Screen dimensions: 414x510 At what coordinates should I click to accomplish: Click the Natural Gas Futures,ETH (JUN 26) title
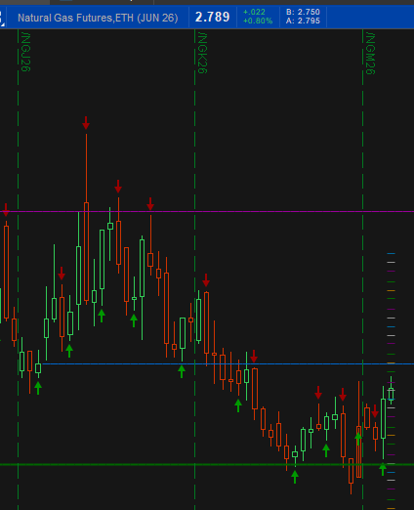[x=98, y=18]
